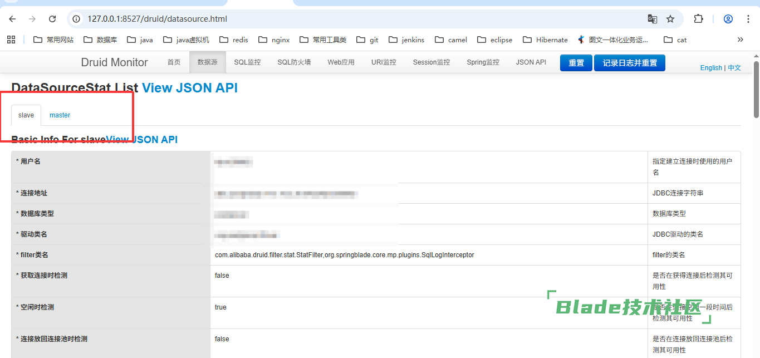This screenshot has height=358, width=760.
Task: Click the address bar URL field
Action: 334,19
